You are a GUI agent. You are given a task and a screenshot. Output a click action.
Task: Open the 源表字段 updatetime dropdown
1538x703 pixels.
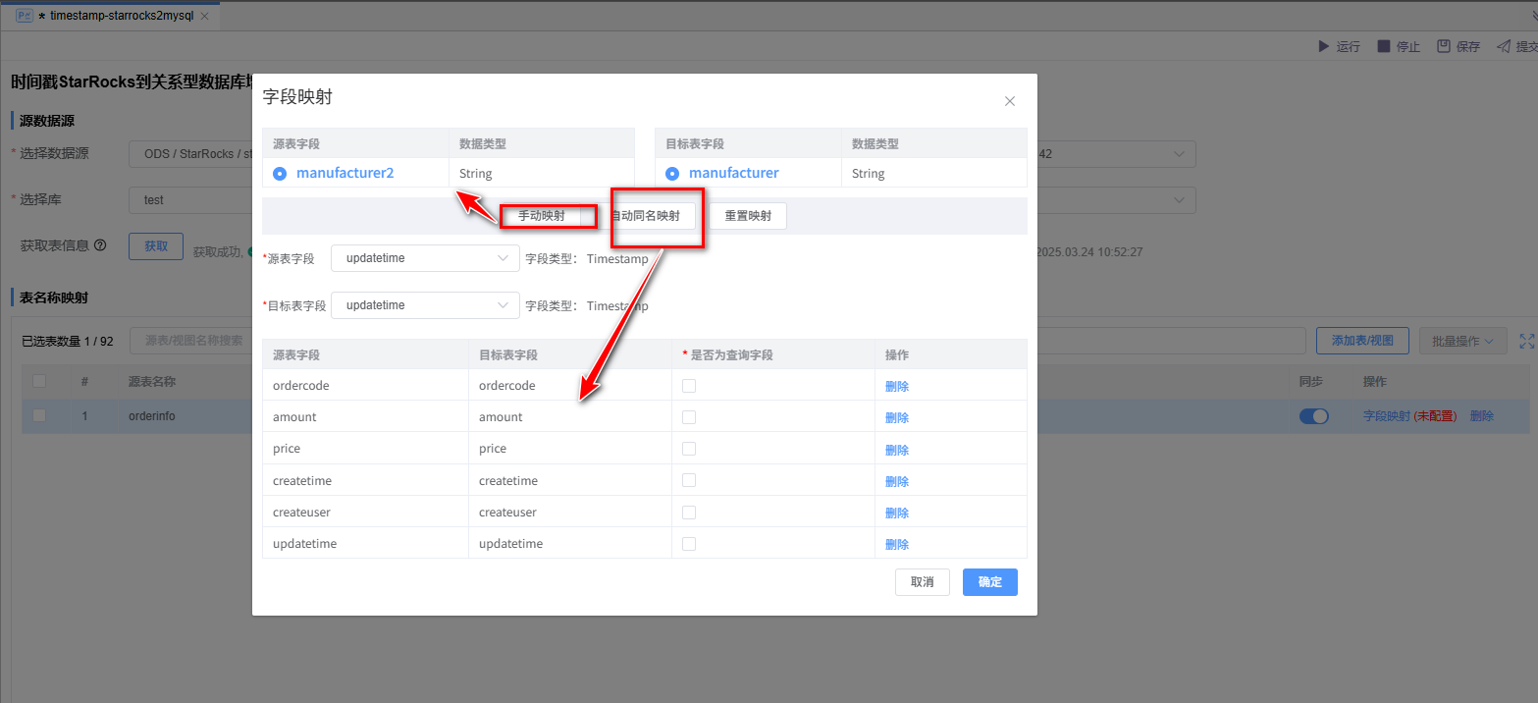point(425,258)
